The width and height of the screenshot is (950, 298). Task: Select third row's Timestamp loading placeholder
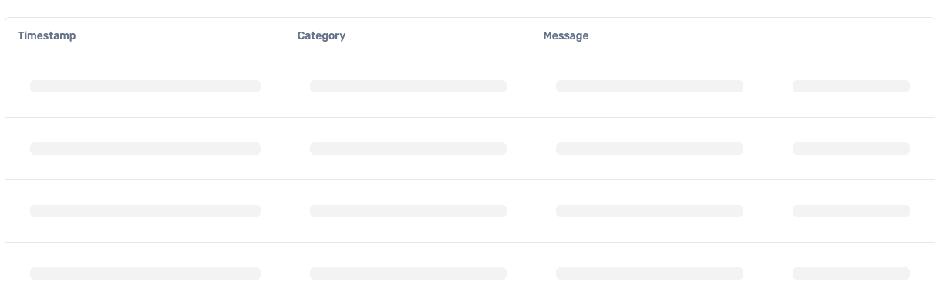[145, 211]
